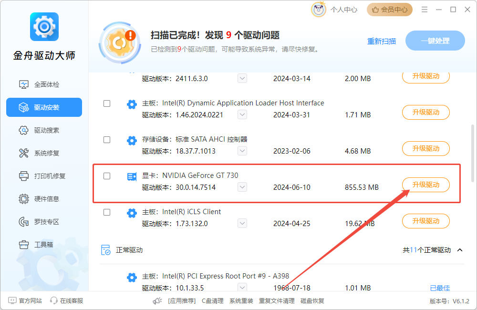The width and height of the screenshot is (477, 310).
Task: Click the gear icon for Intel iCLS Client
Action: 132,213
